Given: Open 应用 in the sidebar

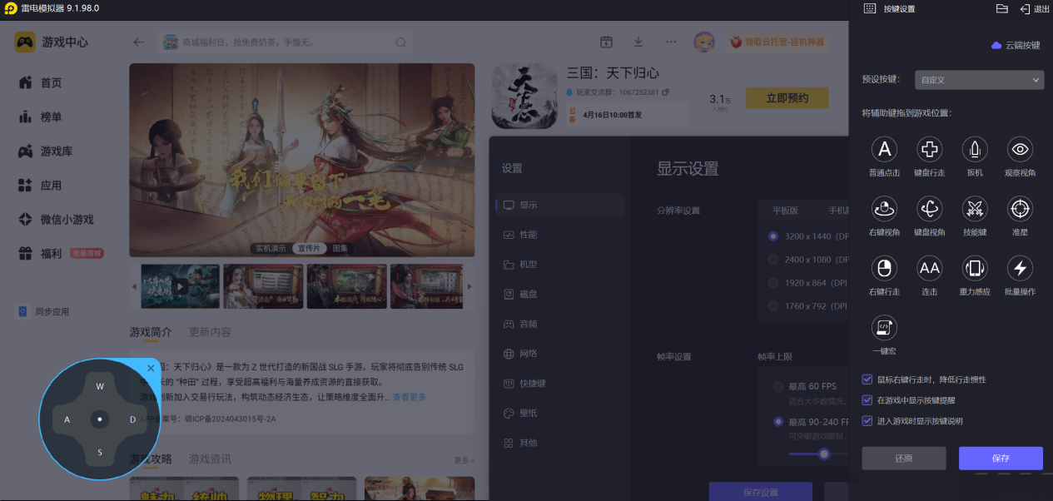Looking at the screenshot, I should [x=52, y=186].
